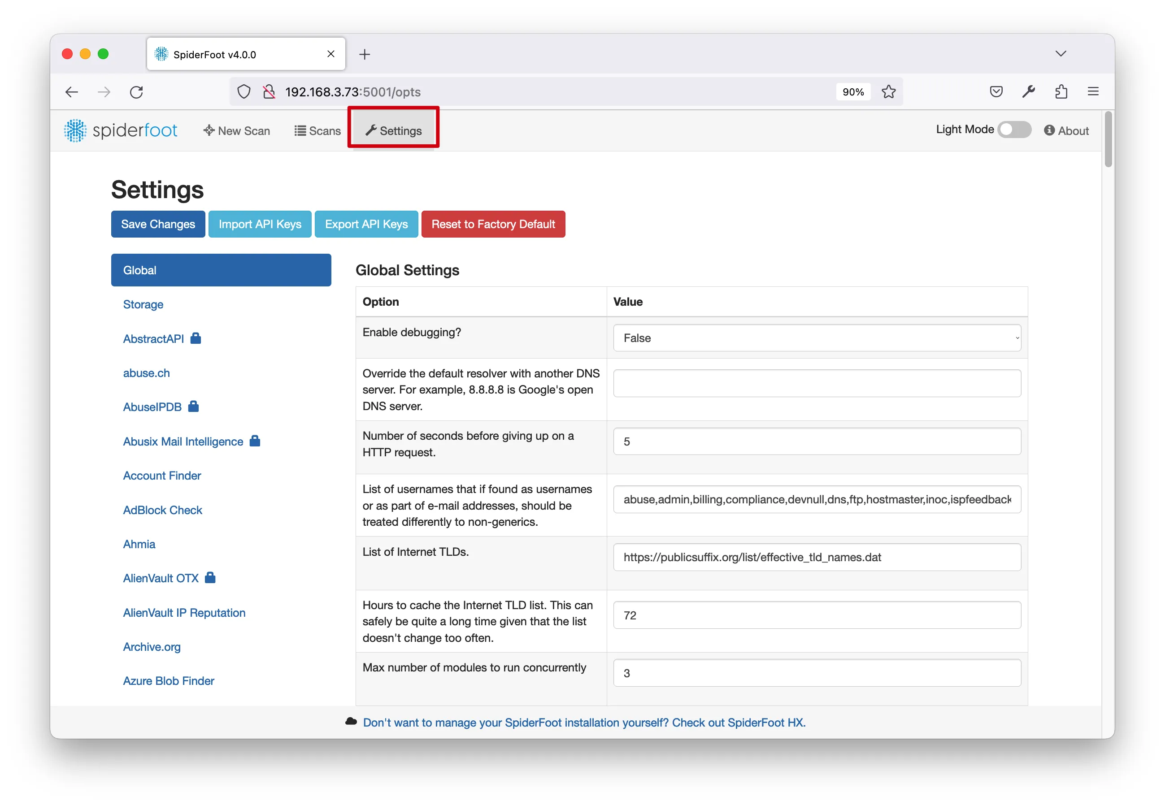Viewport: 1165px width, 805px height.
Task: Open AbstractAPI module settings
Action: [153, 338]
